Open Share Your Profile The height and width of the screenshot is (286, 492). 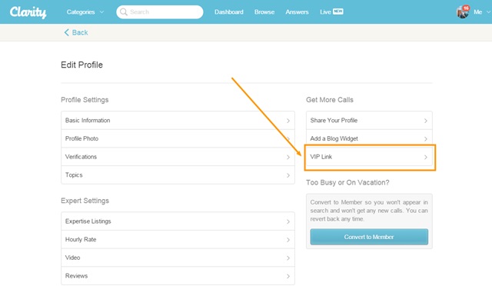coord(369,120)
